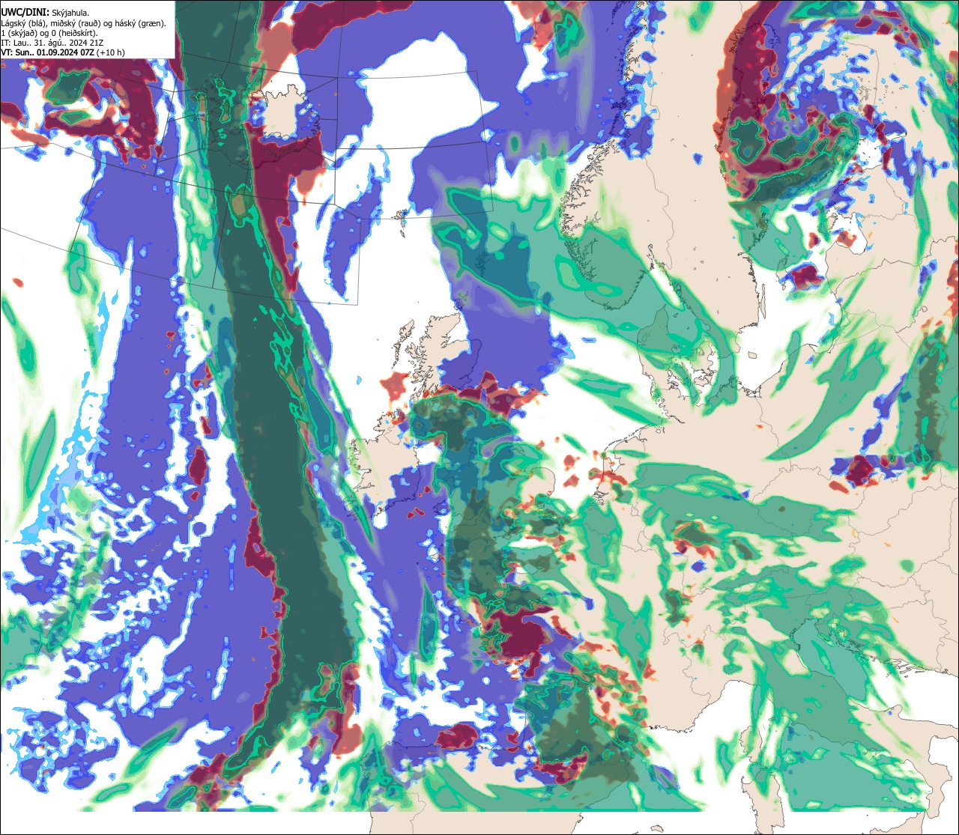959x835 pixels.
Task: Click the "UWC/DINI: Skýjahula." title text
Action: pos(45,12)
